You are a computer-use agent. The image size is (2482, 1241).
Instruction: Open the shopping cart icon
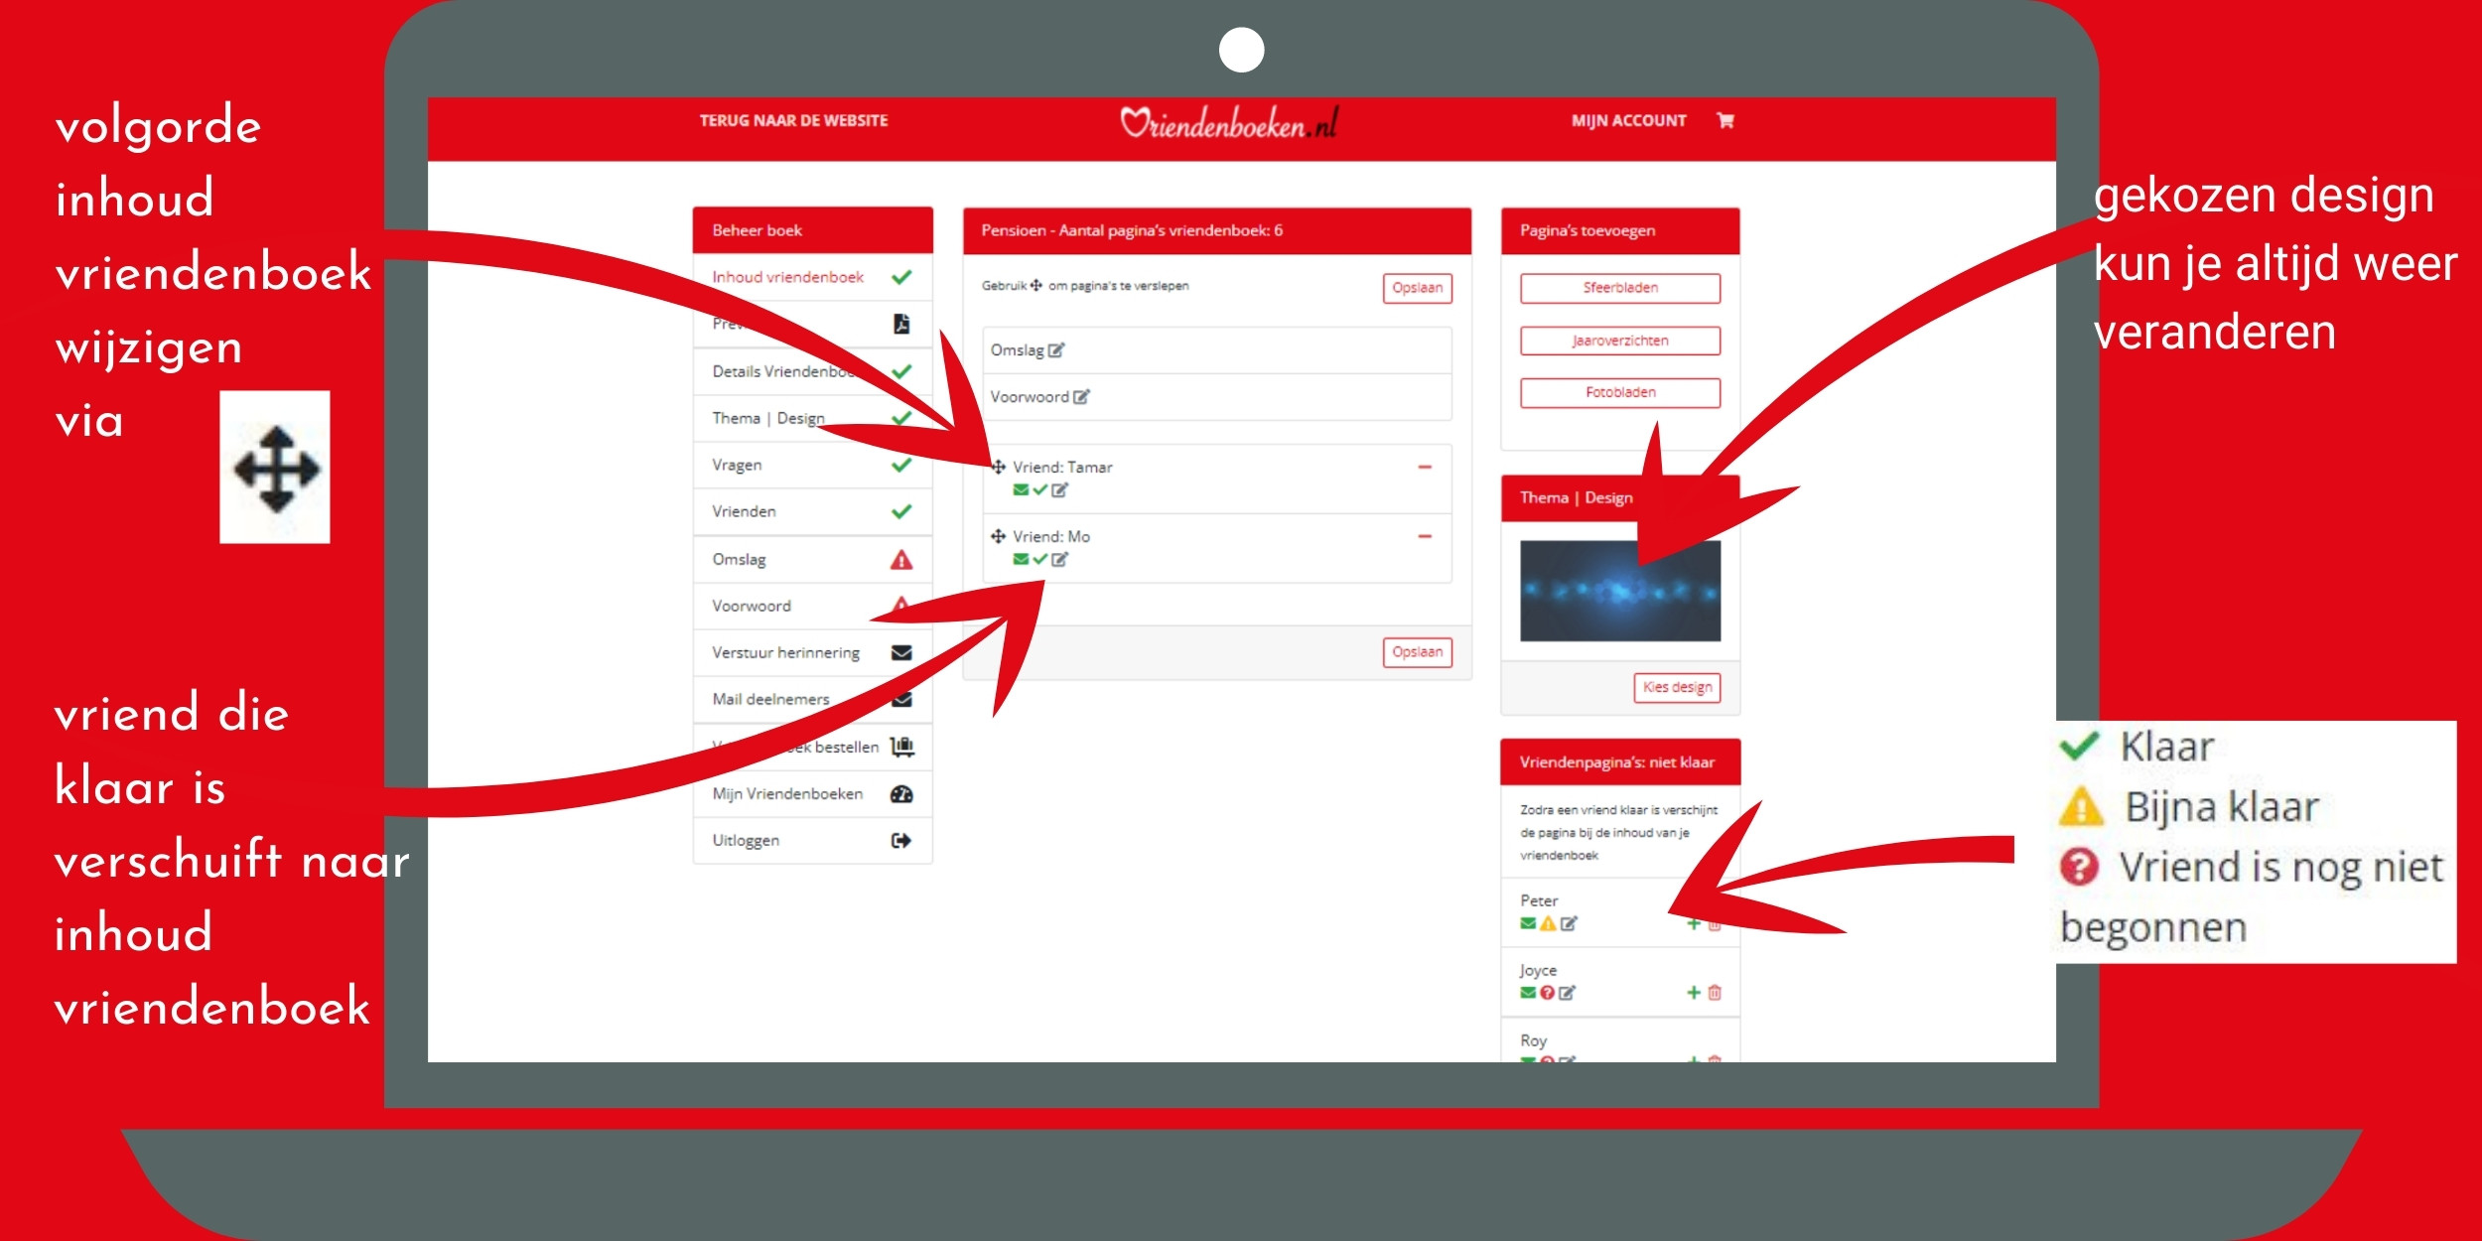click(x=1725, y=120)
